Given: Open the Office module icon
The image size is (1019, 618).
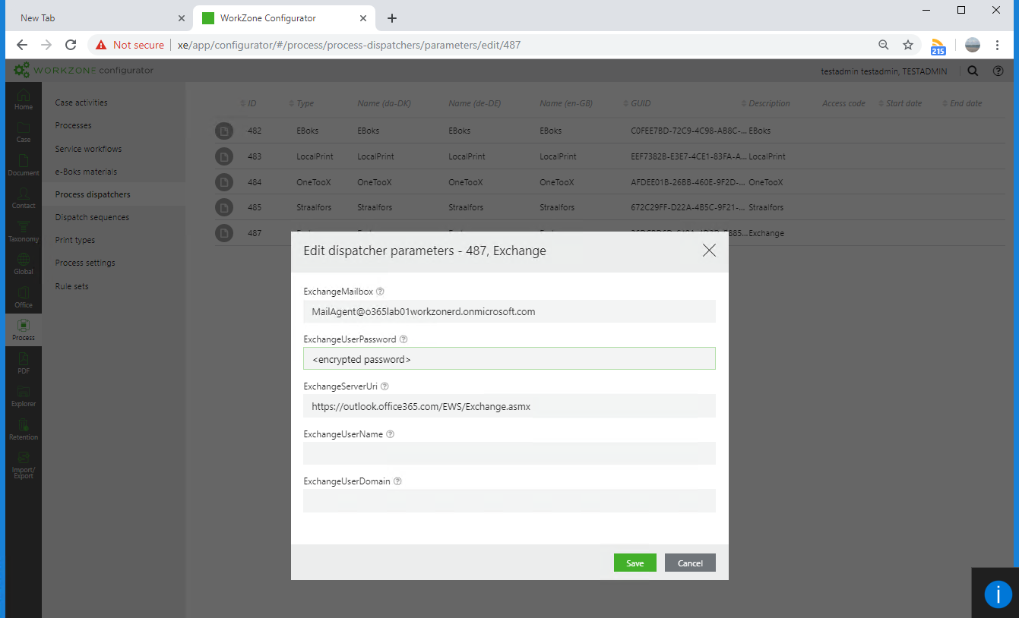Looking at the screenshot, I should (x=24, y=297).
